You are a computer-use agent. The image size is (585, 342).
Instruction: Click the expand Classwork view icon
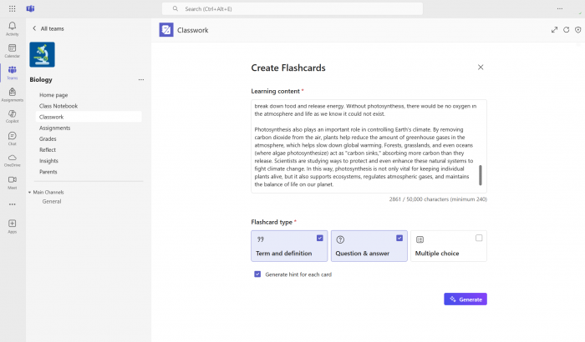pos(554,29)
